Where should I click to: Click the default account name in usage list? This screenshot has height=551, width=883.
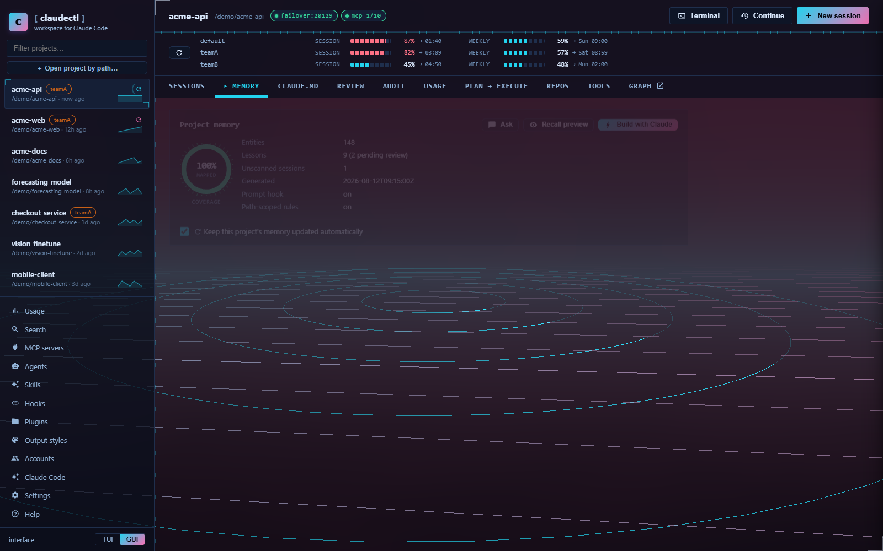click(x=212, y=41)
